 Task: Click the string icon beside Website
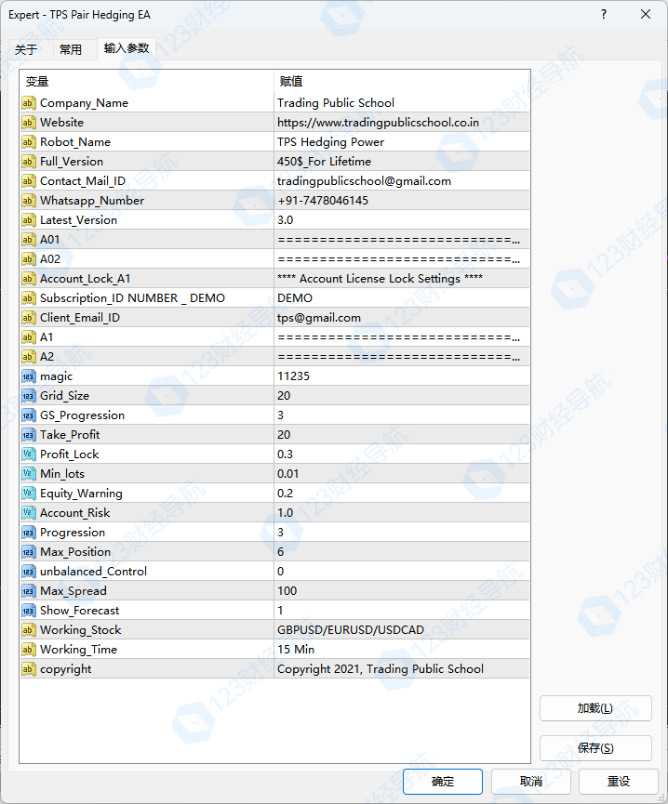tap(29, 123)
